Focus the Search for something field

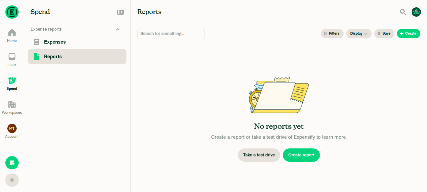pos(171,34)
